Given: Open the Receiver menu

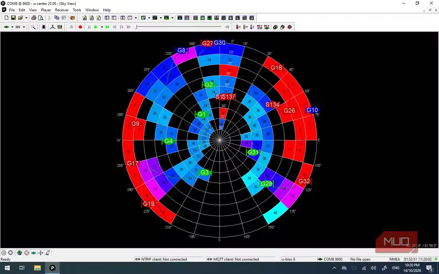Looking at the screenshot, I should pyautogui.click(x=62, y=10).
